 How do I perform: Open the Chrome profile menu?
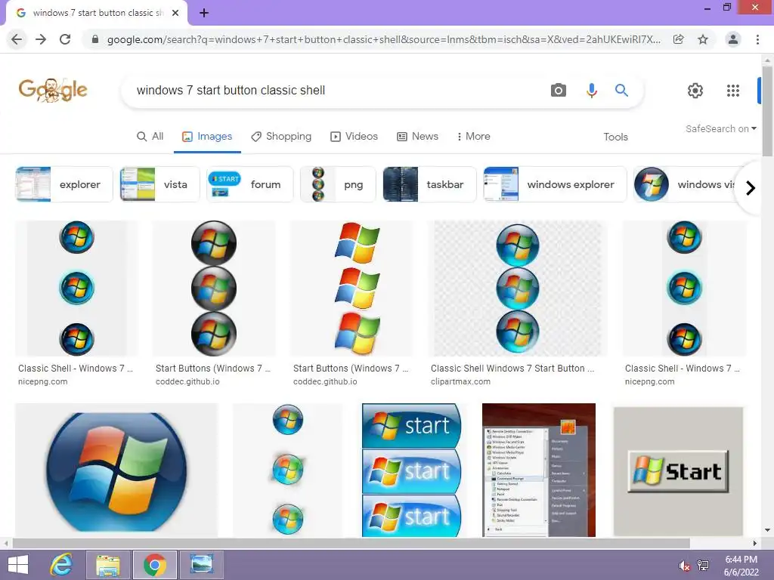pyautogui.click(x=733, y=39)
